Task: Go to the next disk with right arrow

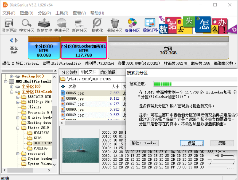Action: [16, 40]
